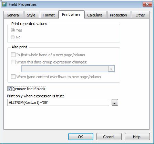Select the Calculate tab
154x144 pixels.
[95, 15]
